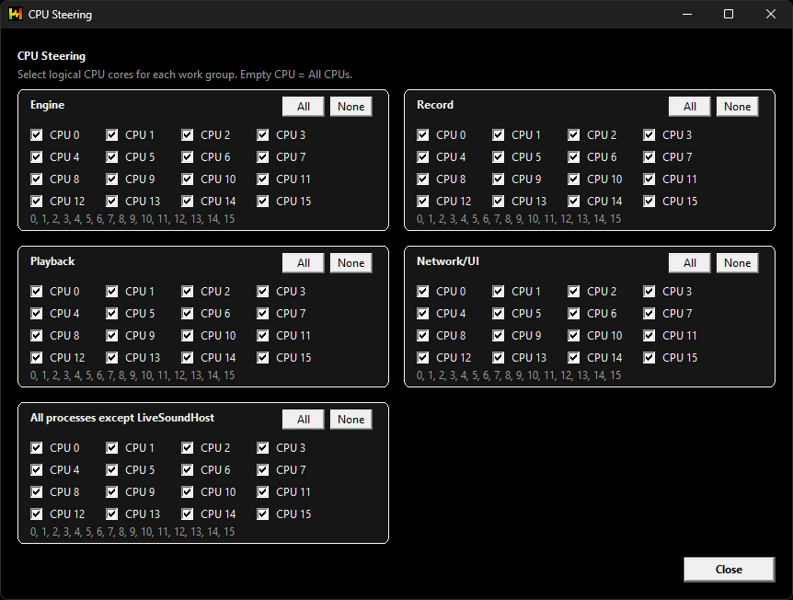Disable CPU 10 in the Engine group
The width and height of the screenshot is (793, 600).
coord(187,179)
